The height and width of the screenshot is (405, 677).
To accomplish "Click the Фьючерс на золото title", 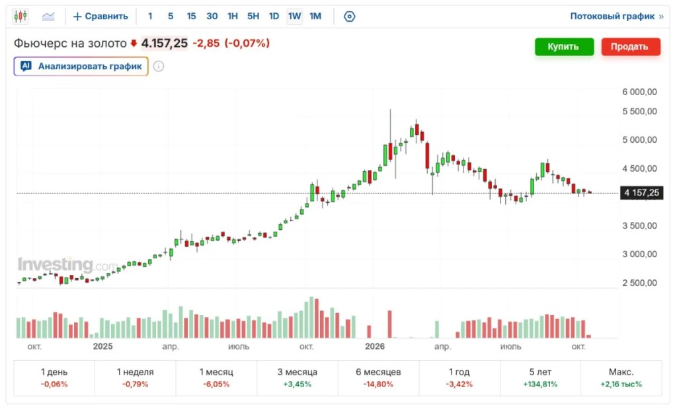I will coord(70,43).
